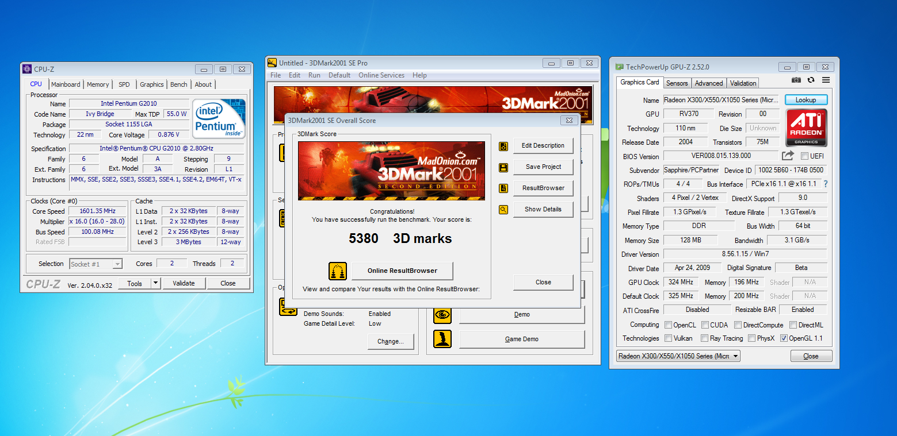Click the ATI Radeon logo

806,127
